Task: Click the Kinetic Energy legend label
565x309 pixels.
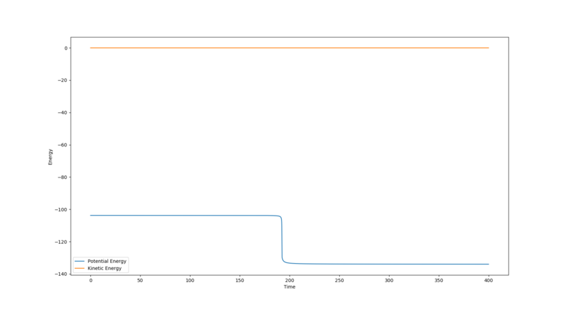Action: pyautogui.click(x=105, y=268)
